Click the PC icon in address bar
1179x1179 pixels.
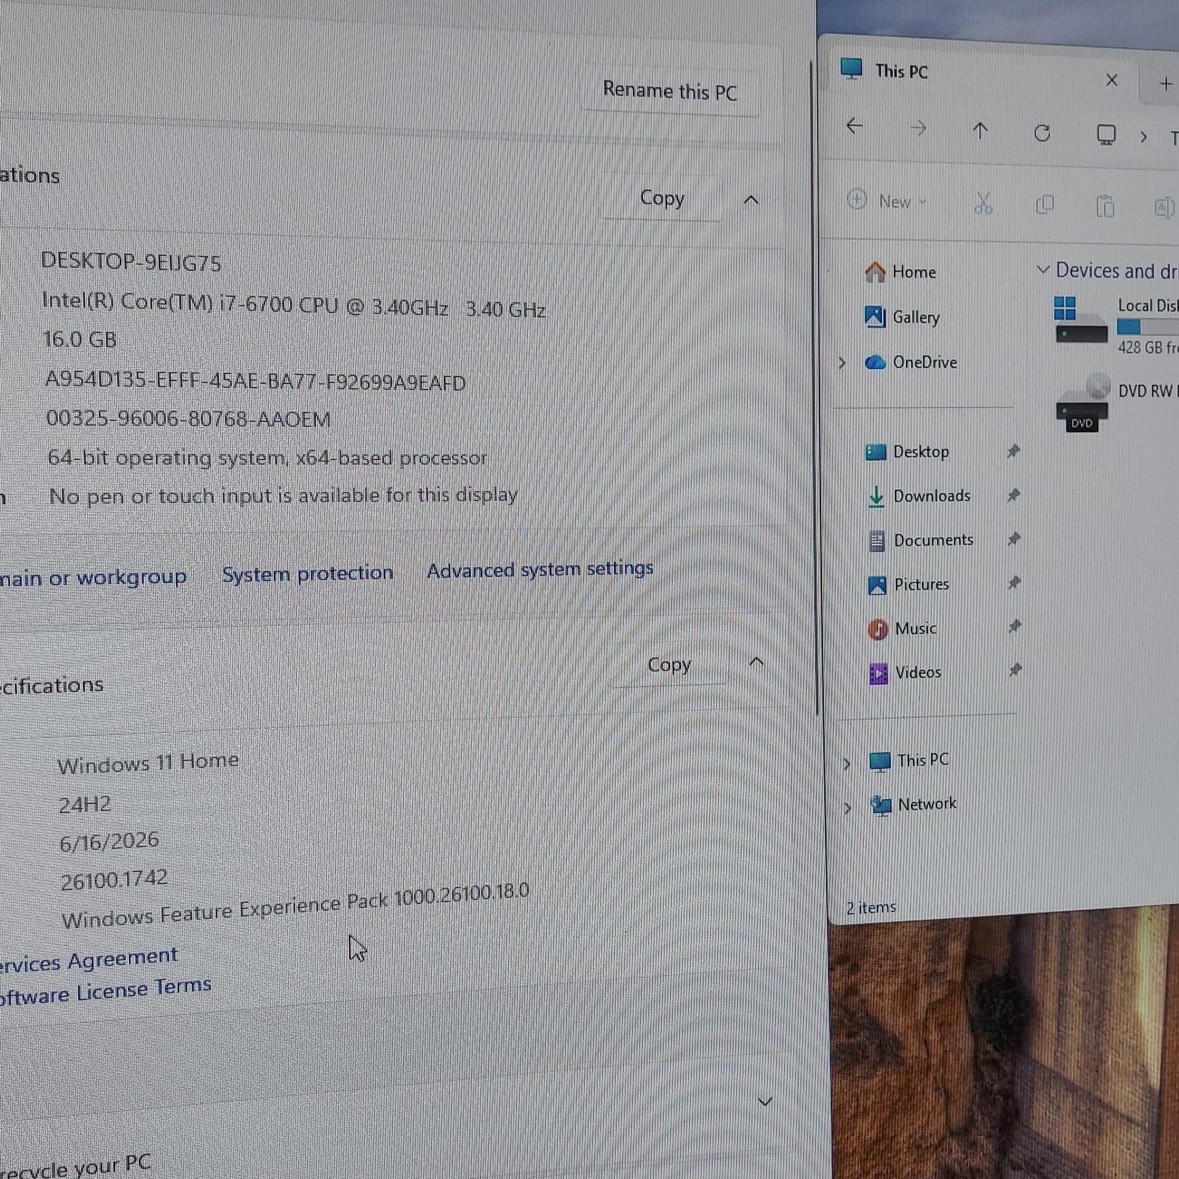tap(1106, 135)
